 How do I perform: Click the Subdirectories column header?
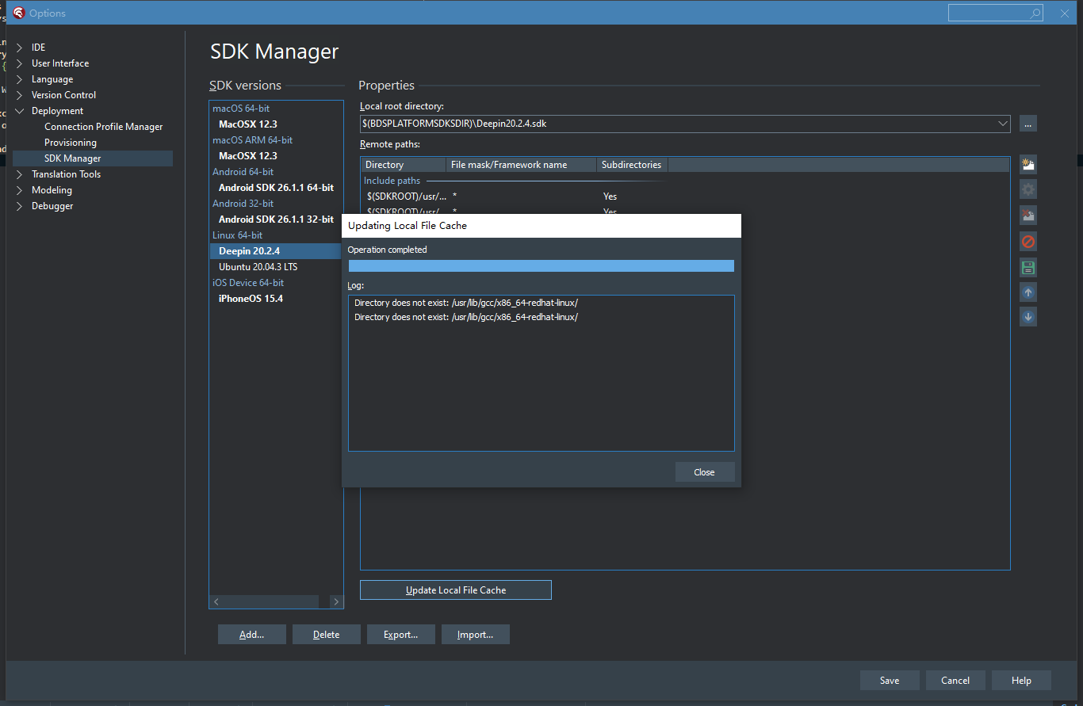632,165
